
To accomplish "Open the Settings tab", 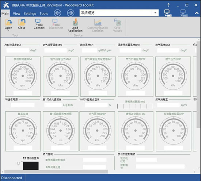I will pyautogui.click(x=30, y=14).
